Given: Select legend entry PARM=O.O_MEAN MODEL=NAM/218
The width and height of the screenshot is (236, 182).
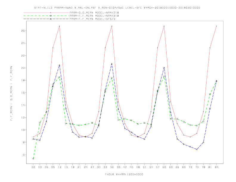Looking at the screenshot, I should 94,12.
